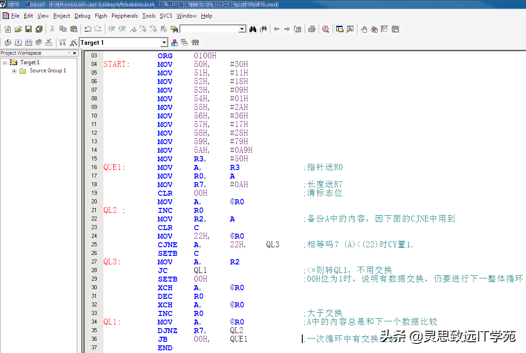Start debug session icon
The image size is (526, 353).
coord(325,29)
